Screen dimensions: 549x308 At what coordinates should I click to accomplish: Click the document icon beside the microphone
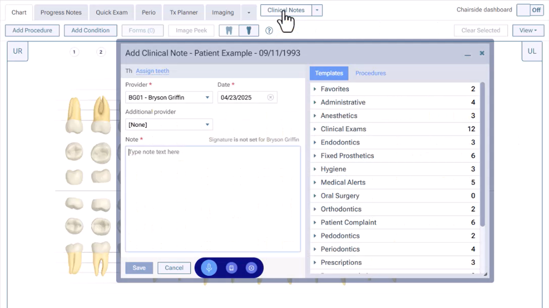coord(231,268)
